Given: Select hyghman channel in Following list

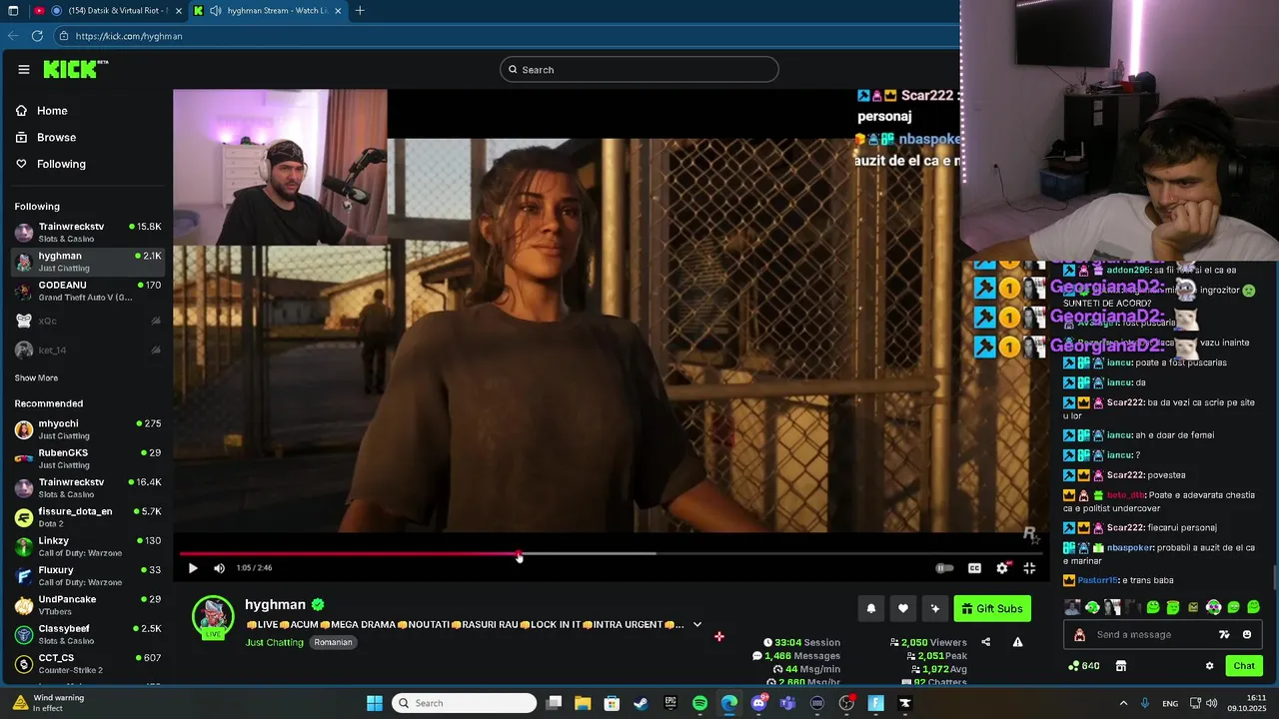Looking at the screenshot, I should coord(88,262).
